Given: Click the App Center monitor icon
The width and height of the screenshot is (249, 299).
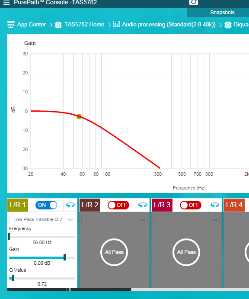Looking at the screenshot, I should pos(11,25).
